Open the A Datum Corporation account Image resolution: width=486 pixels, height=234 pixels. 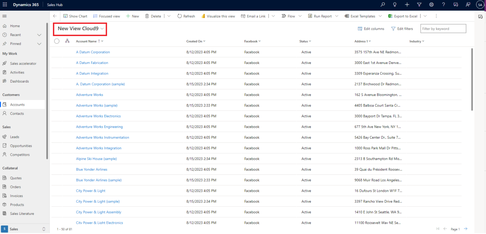[x=93, y=52]
